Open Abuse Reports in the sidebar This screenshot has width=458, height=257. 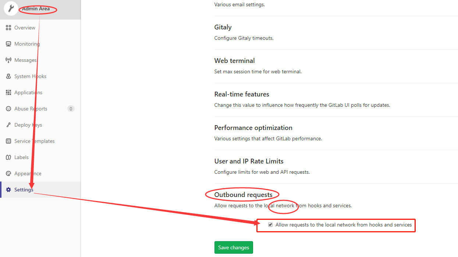pyautogui.click(x=40, y=109)
